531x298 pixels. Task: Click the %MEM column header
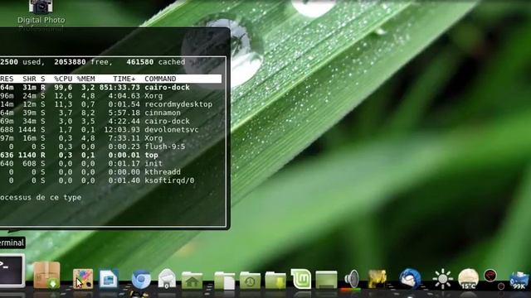(85, 79)
